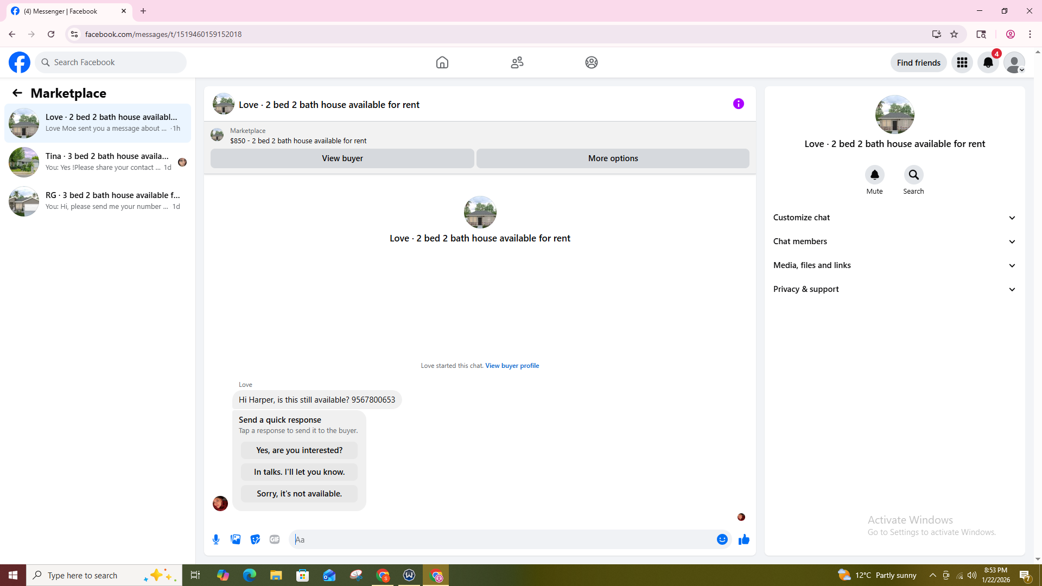Viewport: 1042px width, 586px height.
Task: Open Groups icon in top navigation
Action: [592, 62]
